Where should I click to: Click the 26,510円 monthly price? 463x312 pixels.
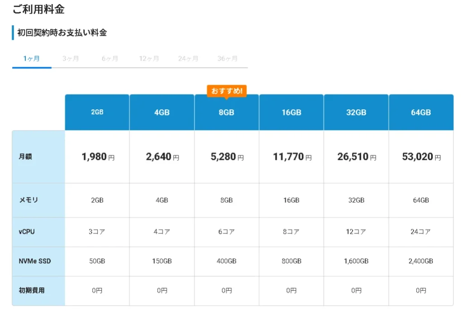357,157
